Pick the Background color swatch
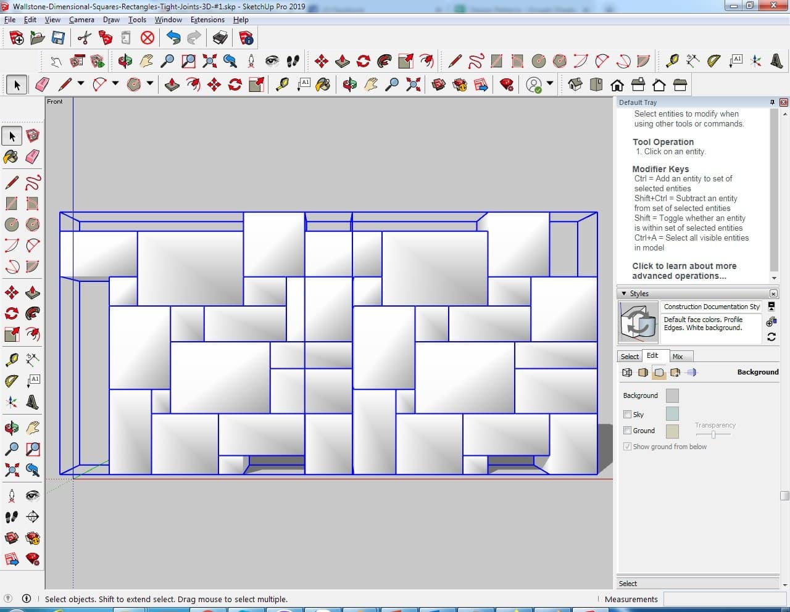This screenshot has width=790, height=612. tap(672, 396)
